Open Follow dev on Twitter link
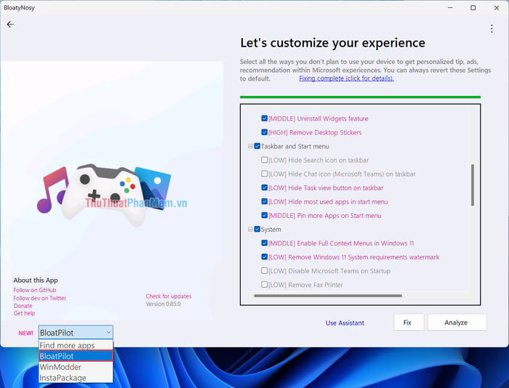The width and height of the screenshot is (509, 388). click(x=39, y=298)
